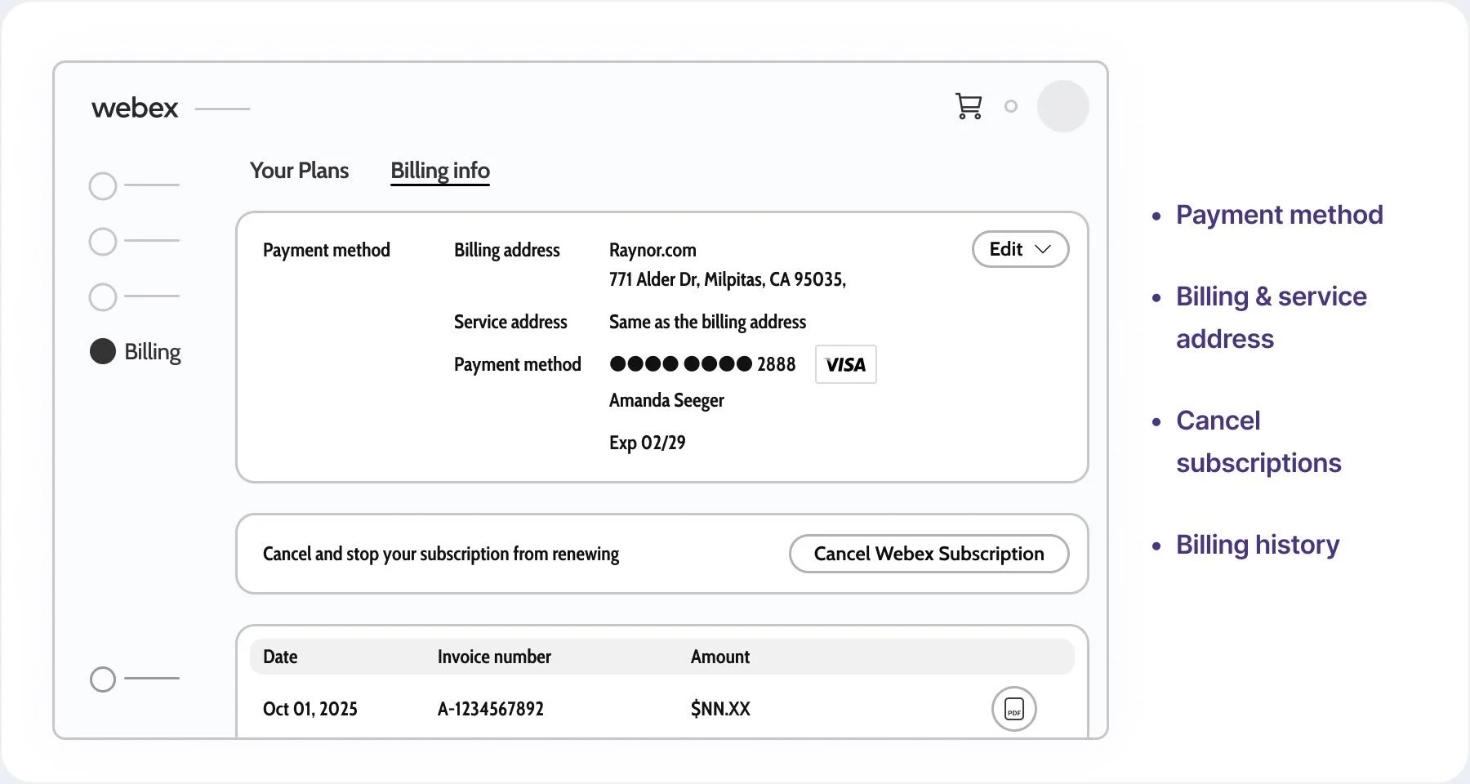
Task: Select the bottom sidebar navigation circle
Action: pyautogui.click(x=102, y=679)
